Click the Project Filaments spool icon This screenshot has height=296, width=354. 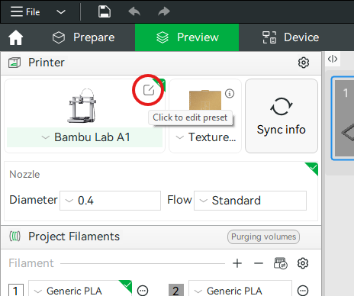(x=14, y=236)
